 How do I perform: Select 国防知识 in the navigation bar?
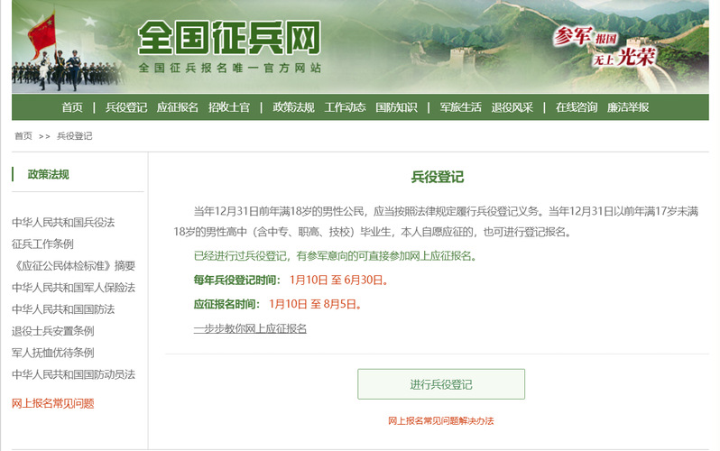396,107
